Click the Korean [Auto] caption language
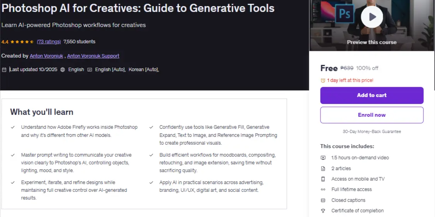 coord(143,70)
